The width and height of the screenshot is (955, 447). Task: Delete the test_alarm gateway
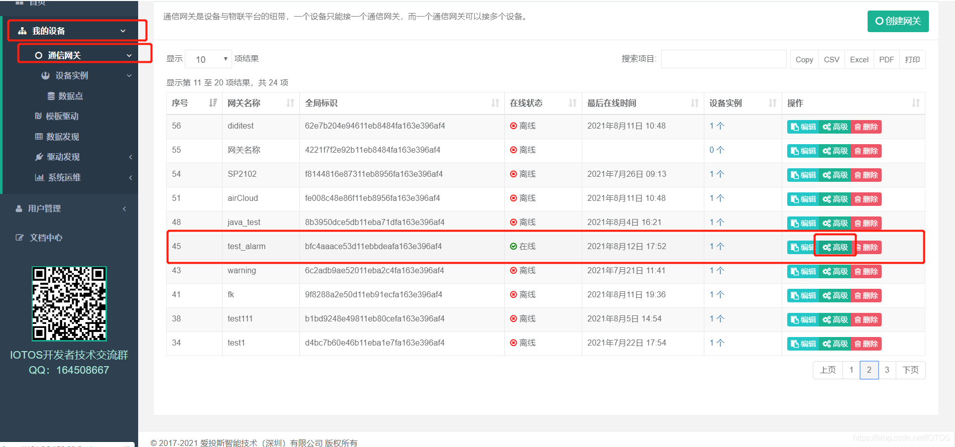tap(866, 248)
